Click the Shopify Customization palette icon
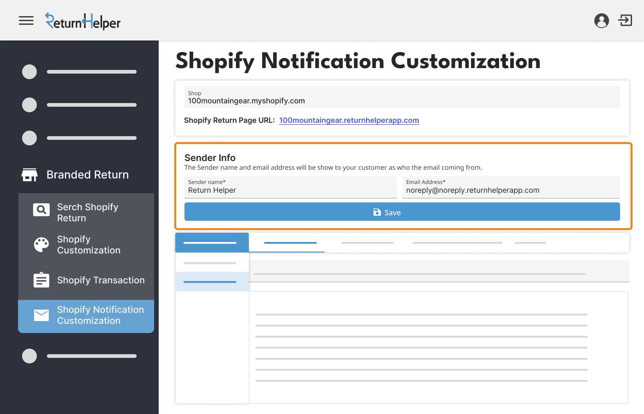Screen dimensions: 644x414 (x=41, y=245)
